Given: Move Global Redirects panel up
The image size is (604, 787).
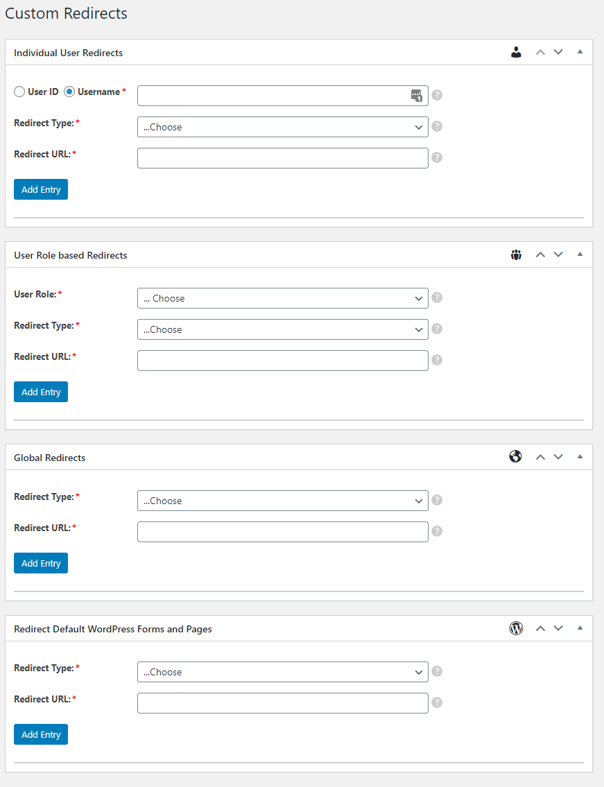Looking at the screenshot, I should pyautogui.click(x=540, y=457).
